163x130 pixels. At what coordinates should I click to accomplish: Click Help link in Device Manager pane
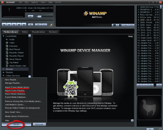tap(130, 36)
